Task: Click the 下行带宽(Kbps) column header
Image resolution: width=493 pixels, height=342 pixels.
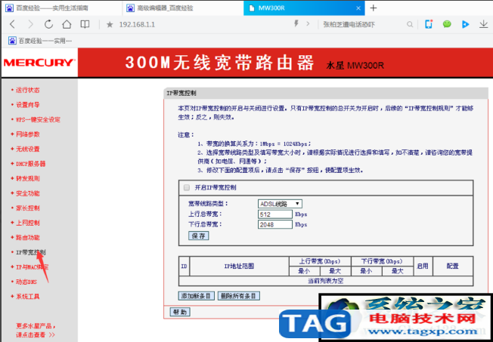Action: (382, 261)
